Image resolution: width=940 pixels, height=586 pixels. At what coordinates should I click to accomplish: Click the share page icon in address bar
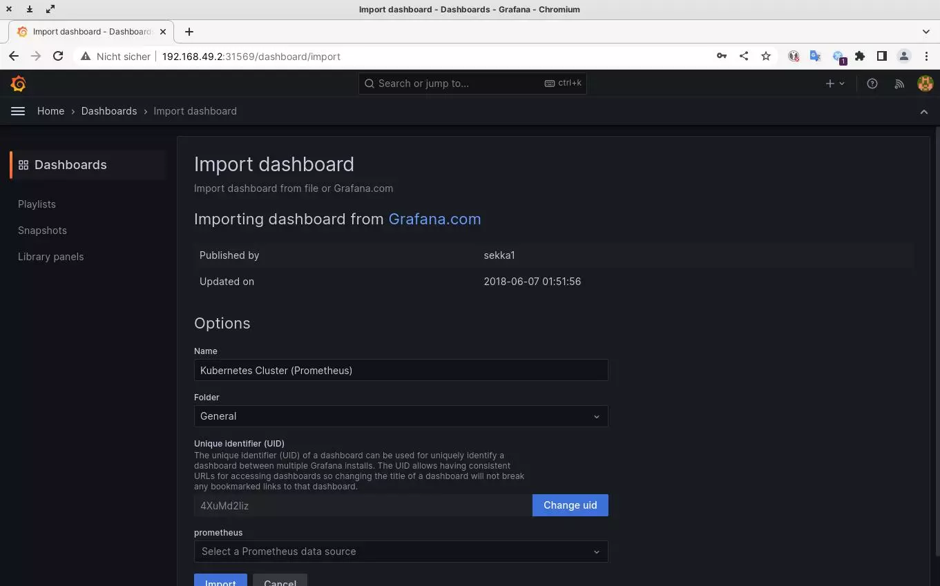pyautogui.click(x=744, y=57)
